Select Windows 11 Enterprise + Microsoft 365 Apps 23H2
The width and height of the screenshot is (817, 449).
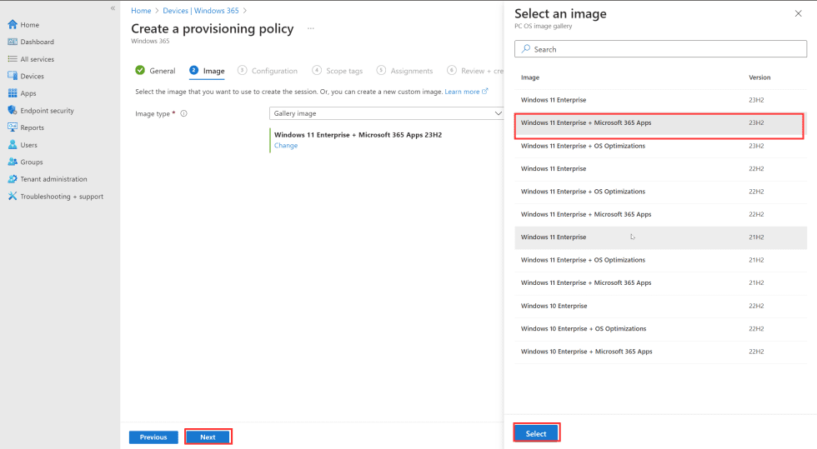tap(660, 123)
